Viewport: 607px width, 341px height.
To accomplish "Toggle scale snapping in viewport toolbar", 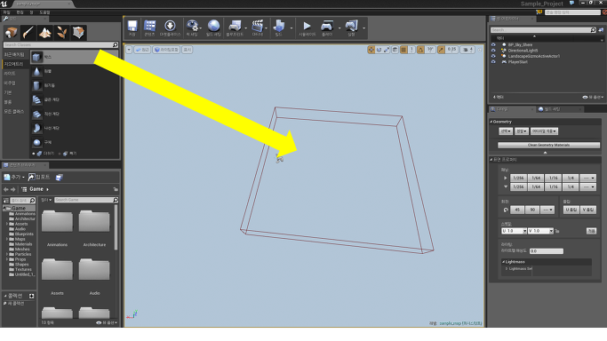I will point(442,50).
